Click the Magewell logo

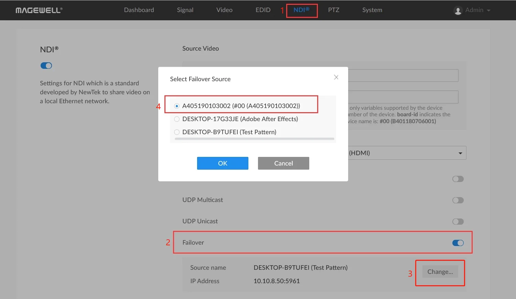(39, 10)
